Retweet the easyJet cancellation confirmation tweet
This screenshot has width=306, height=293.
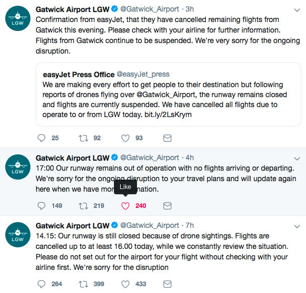coord(83,138)
